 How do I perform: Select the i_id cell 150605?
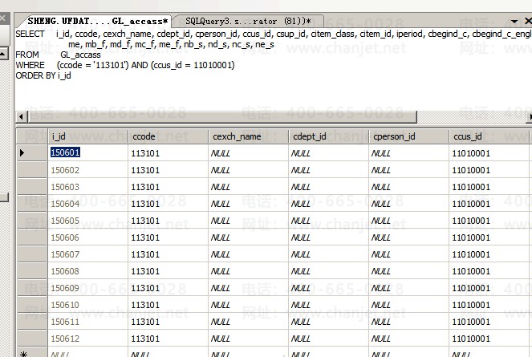[88, 221]
